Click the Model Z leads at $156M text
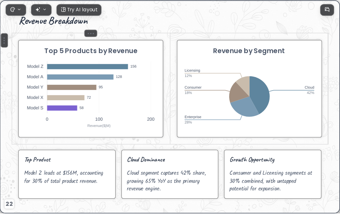This screenshot has height=214, width=340. click(64, 177)
